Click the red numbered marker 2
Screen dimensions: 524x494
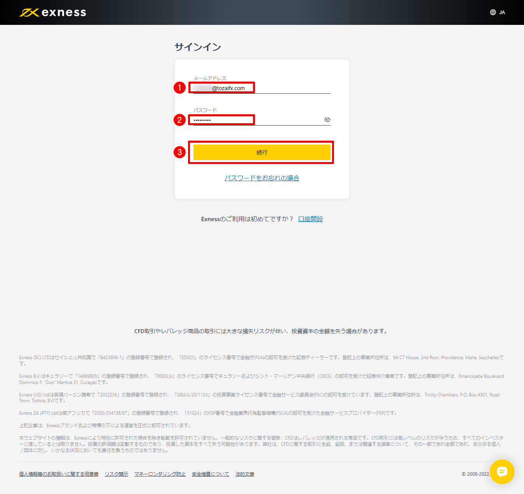pyautogui.click(x=179, y=120)
